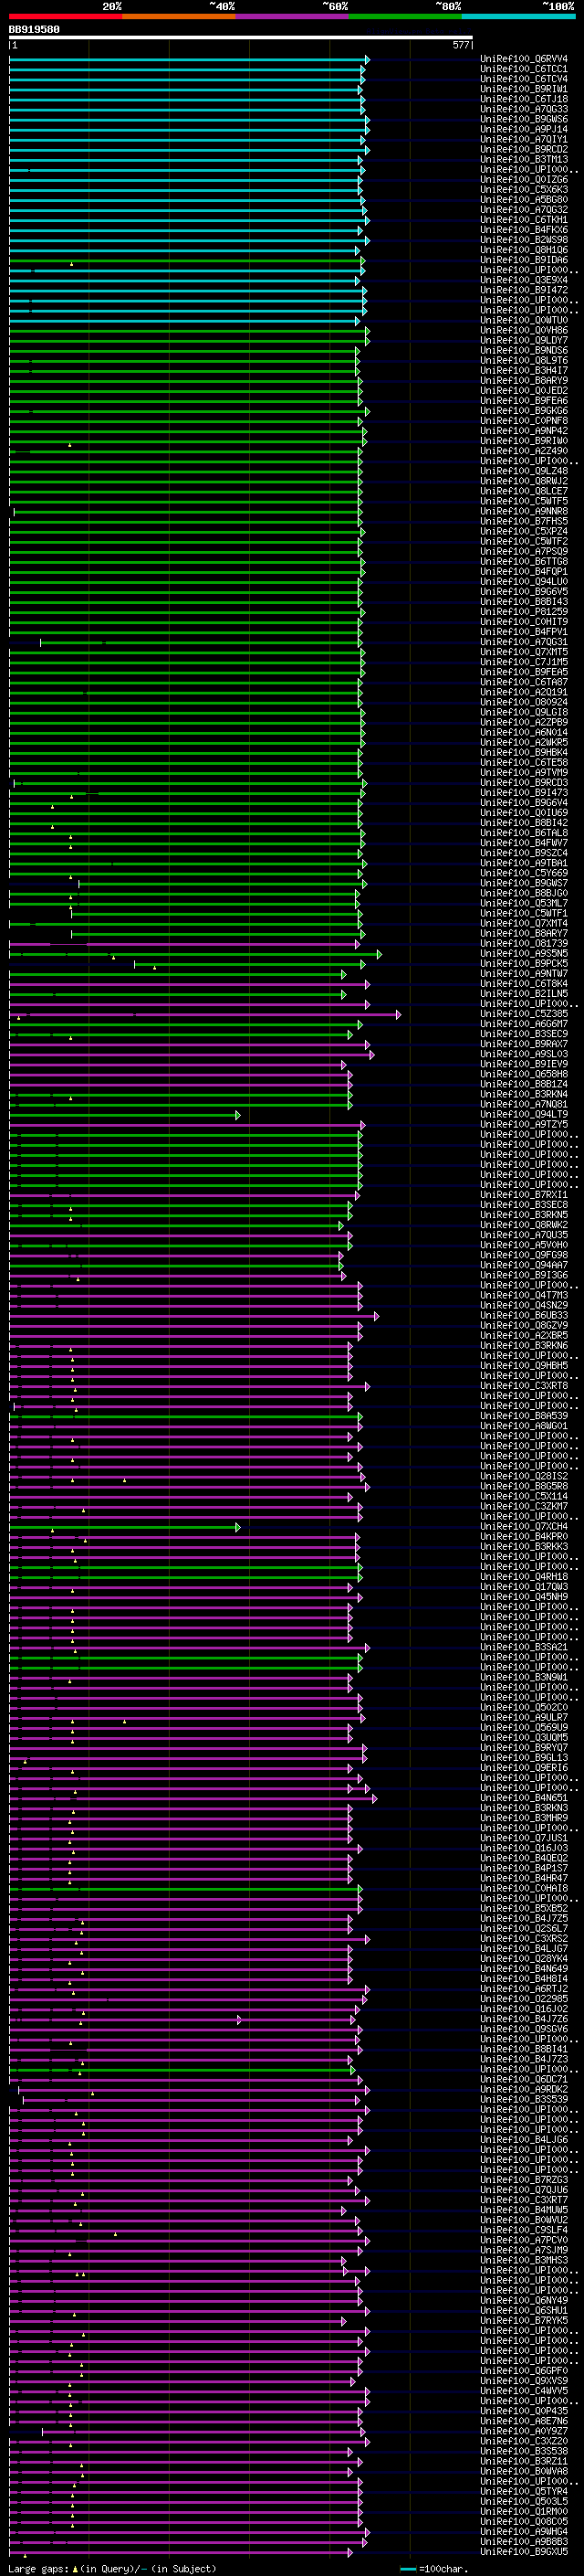Select the UniRef100_A9S5N5 label
The height and width of the screenshot is (2576, 584).
[523, 953]
